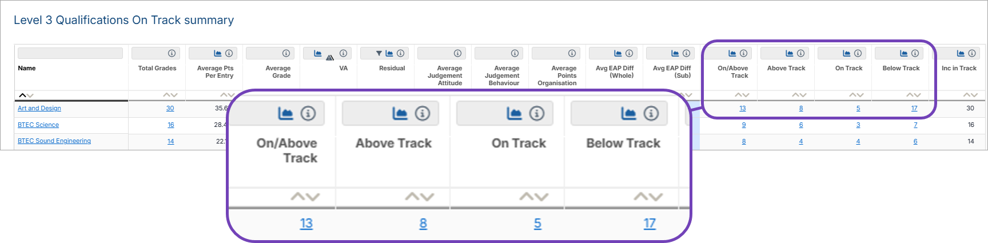988x243 pixels.
Task: Open the VA column chart icon
Action: (318, 53)
